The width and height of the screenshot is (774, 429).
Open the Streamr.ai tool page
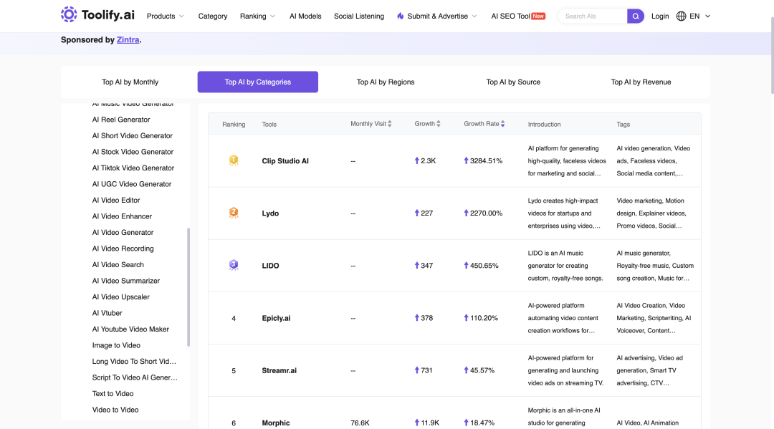[x=279, y=370]
